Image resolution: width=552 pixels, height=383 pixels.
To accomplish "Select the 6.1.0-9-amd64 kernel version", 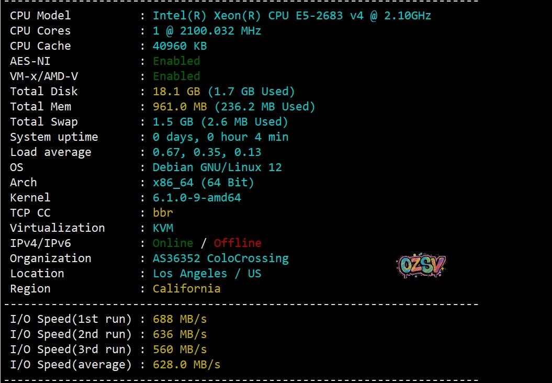I will [x=197, y=198].
